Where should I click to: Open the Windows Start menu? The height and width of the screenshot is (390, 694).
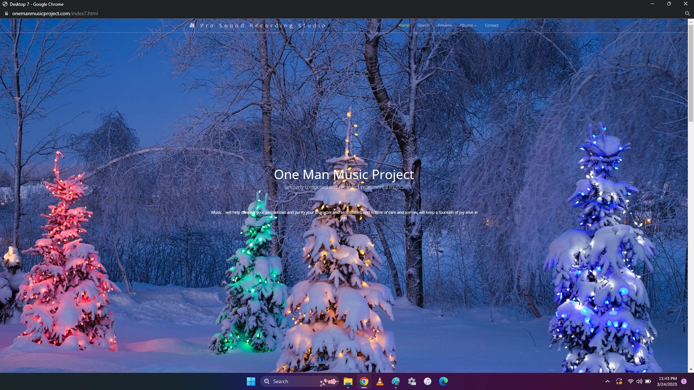point(251,381)
